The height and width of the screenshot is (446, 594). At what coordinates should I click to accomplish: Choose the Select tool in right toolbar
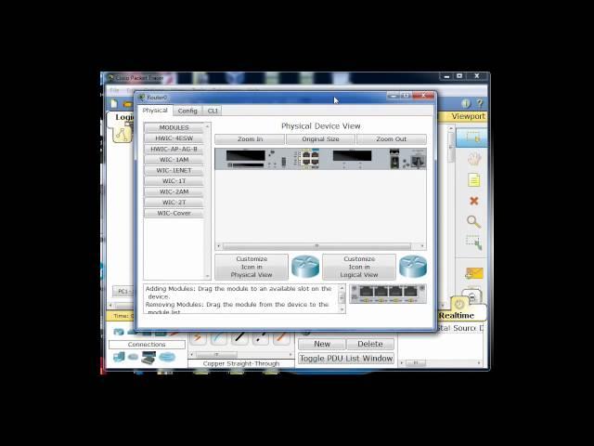[472, 138]
